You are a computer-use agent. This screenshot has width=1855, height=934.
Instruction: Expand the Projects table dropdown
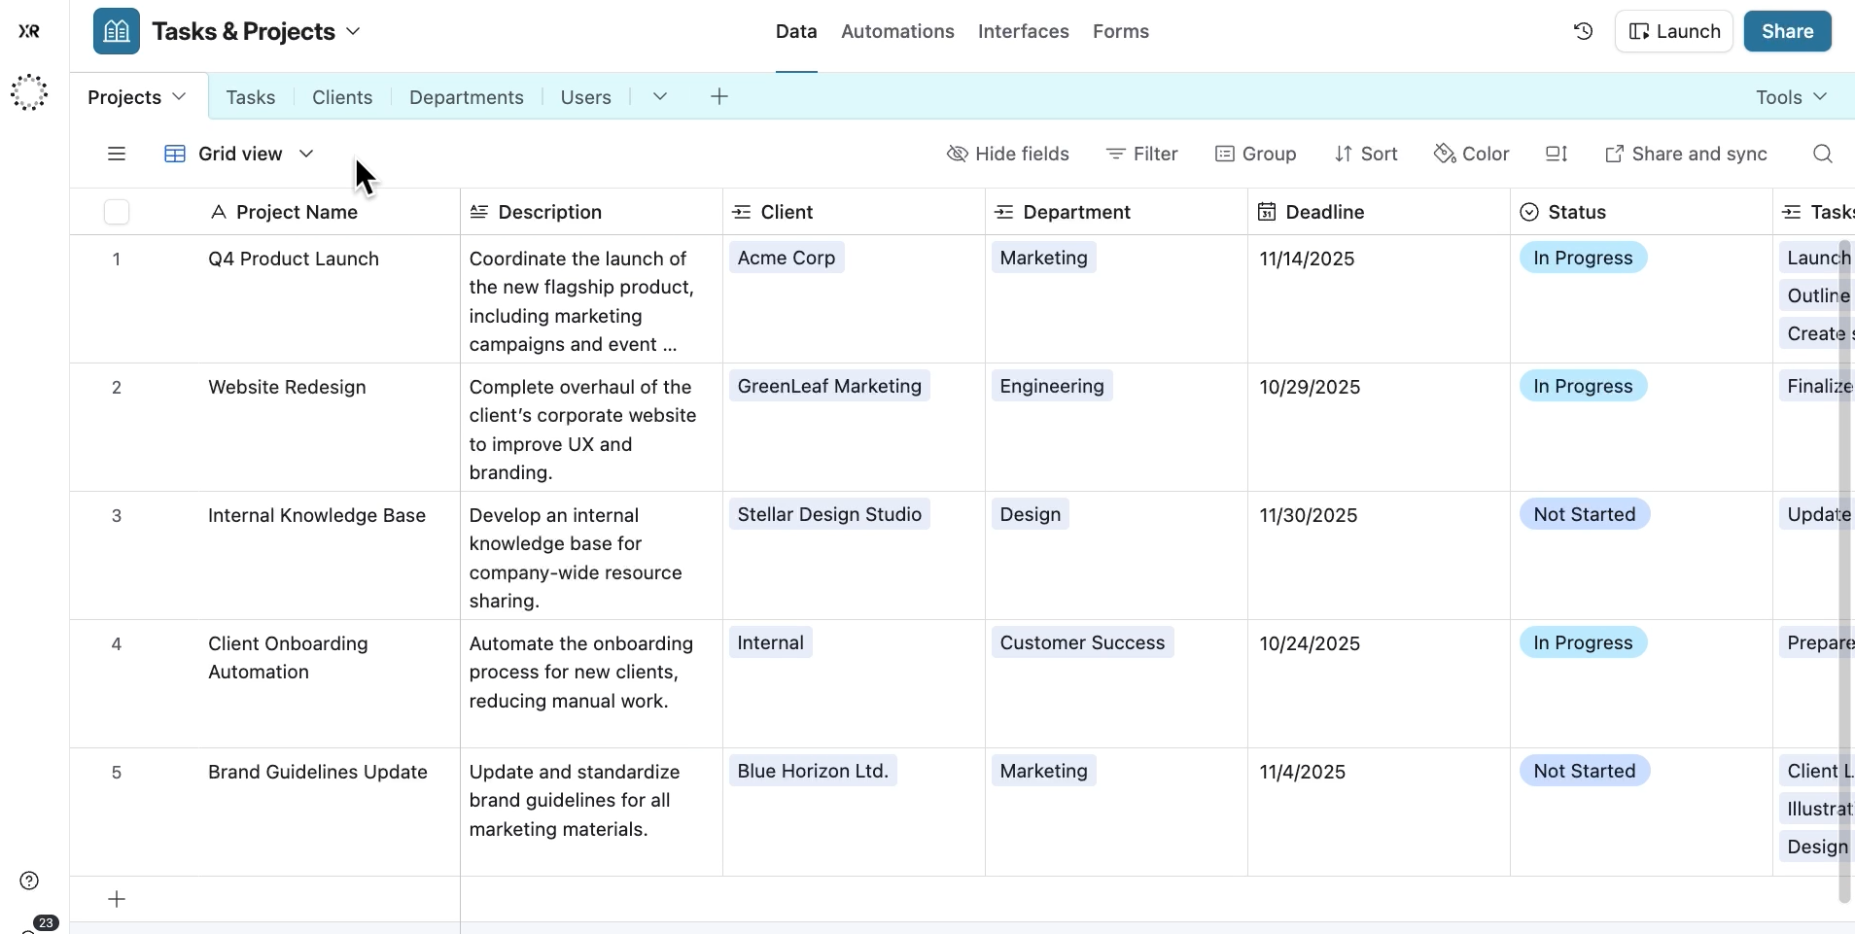tap(179, 96)
